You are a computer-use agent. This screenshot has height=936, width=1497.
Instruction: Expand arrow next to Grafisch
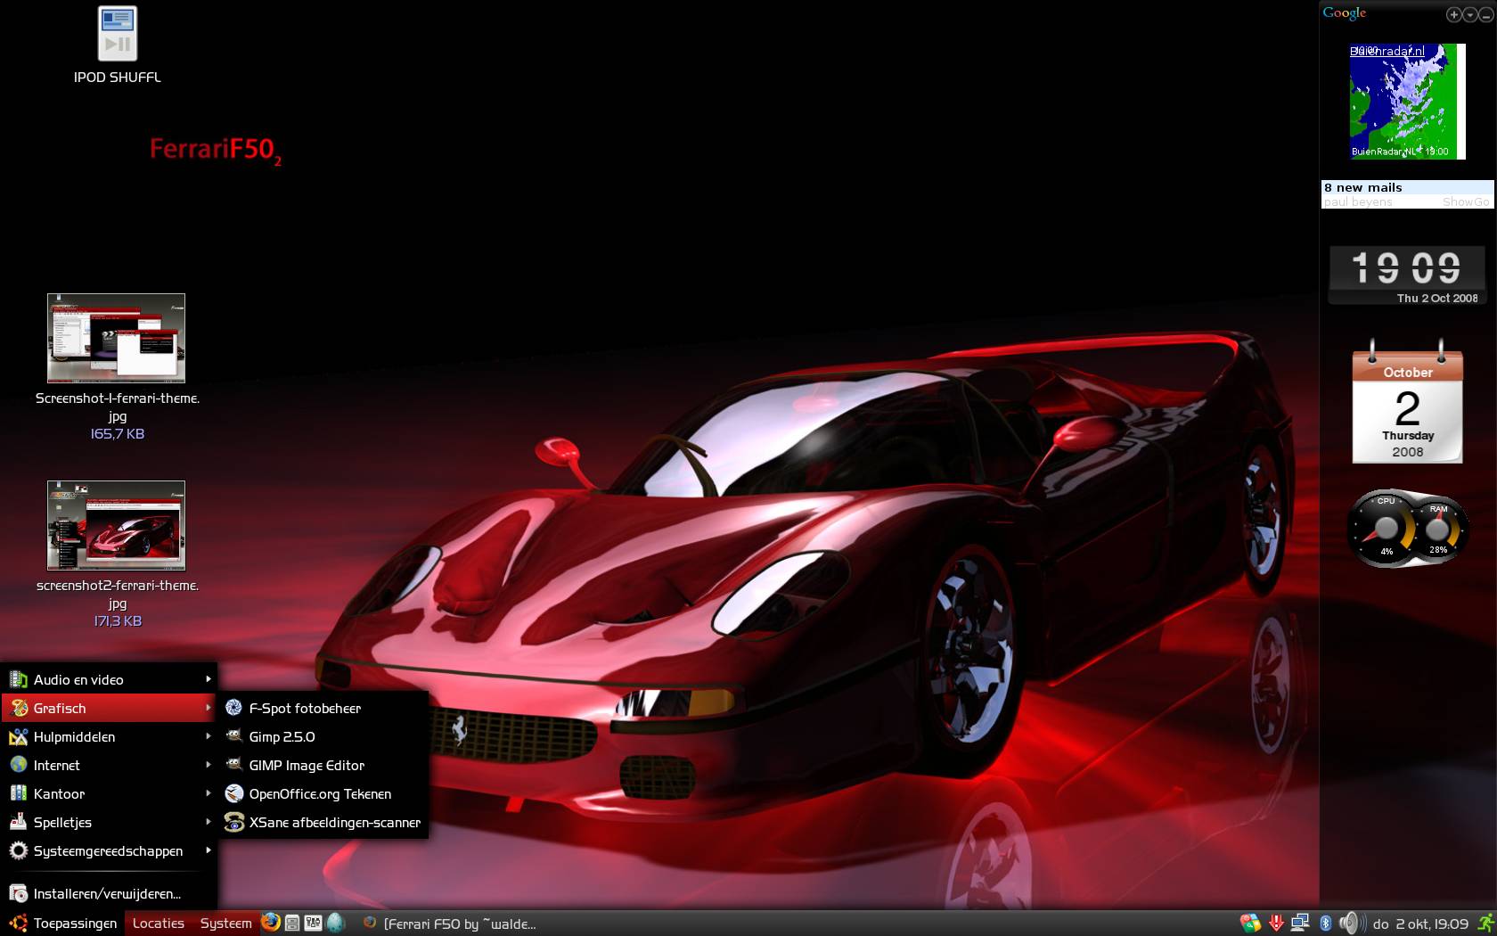tap(208, 708)
